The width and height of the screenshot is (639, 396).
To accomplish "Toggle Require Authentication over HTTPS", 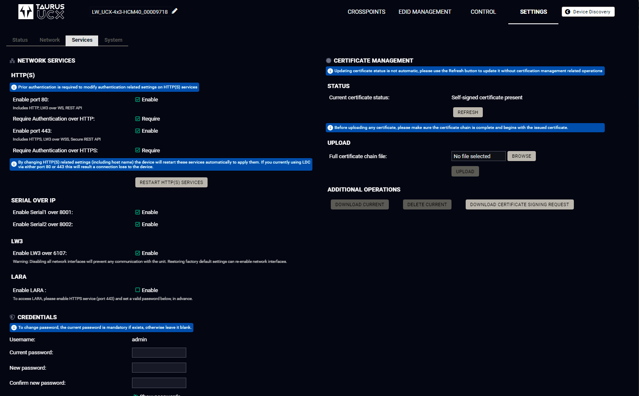I will pos(137,150).
